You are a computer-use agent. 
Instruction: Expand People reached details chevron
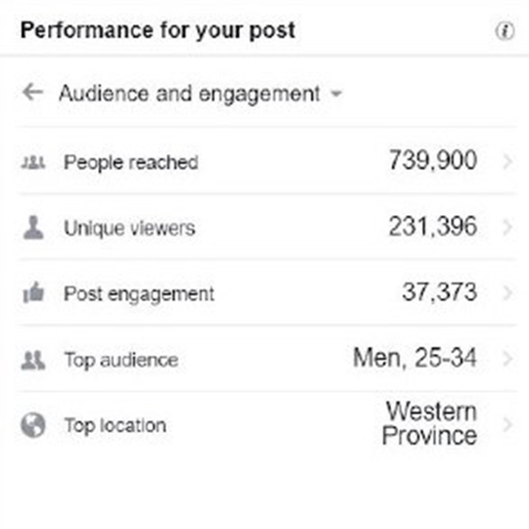pyautogui.click(x=507, y=162)
